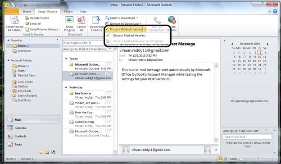Switch to the Folder ribbon tab
Image resolution: width=281 pixels, height=164 pixels.
[x=68, y=11]
